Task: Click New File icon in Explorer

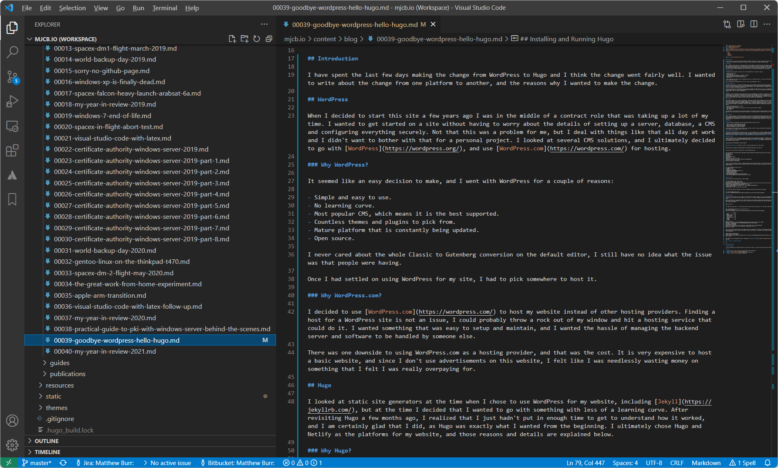Action: click(232, 39)
